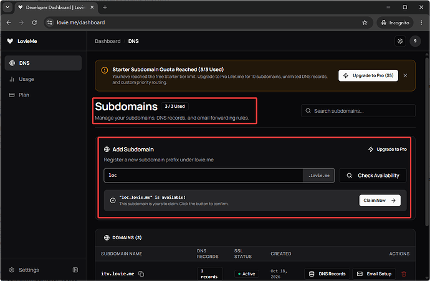Click the Search subdomains field
This screenshot has height=281, width=430.
pos(358,111)
